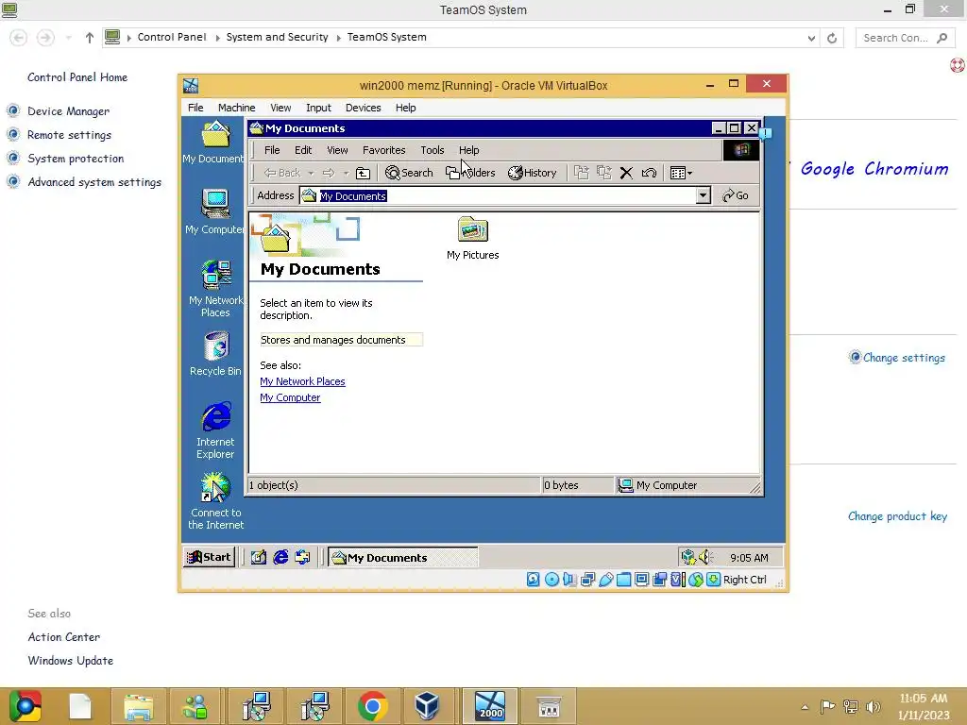Click the Up folder toolbar icon
Screen dimensions: 967x725
pos(364,174)
